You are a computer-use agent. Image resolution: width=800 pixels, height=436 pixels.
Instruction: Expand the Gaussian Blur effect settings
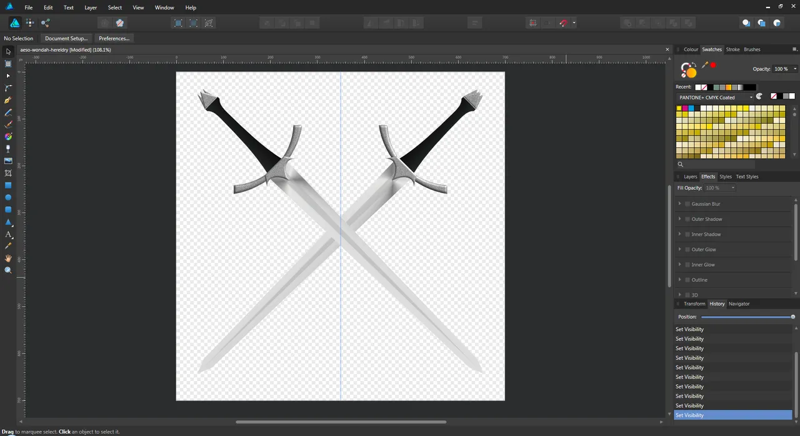(x=680, y=204)
